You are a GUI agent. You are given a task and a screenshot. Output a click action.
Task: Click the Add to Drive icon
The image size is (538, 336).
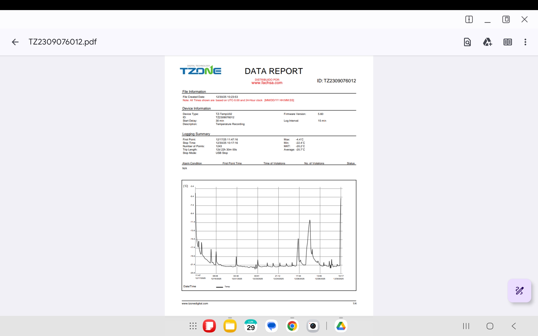coord(487,42)
